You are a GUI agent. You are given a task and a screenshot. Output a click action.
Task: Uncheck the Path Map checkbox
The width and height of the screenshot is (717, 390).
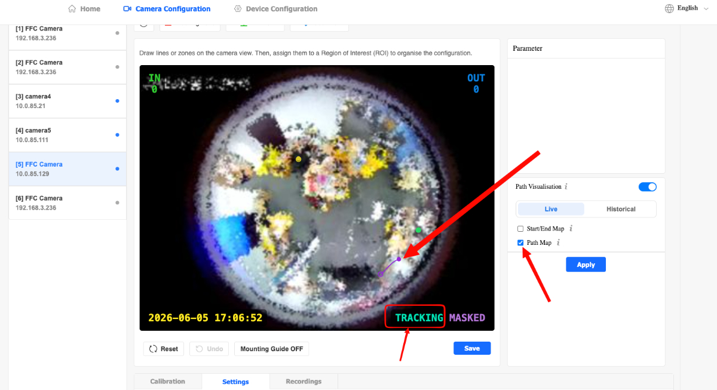(x=520, y=242)
